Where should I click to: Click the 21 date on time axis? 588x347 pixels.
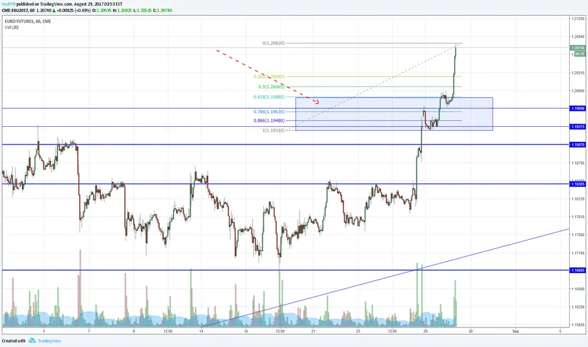(x=313, y=331)
